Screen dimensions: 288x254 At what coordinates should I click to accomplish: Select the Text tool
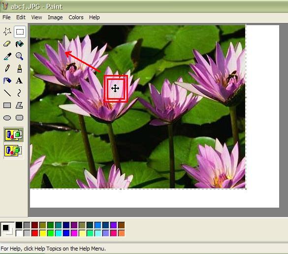tap(20, 80)
